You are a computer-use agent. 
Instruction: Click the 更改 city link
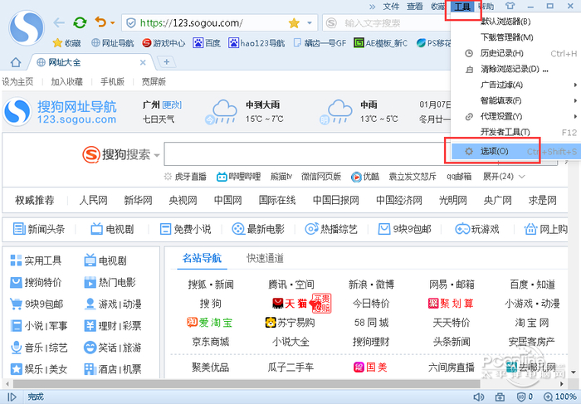(x=172, y=105)
